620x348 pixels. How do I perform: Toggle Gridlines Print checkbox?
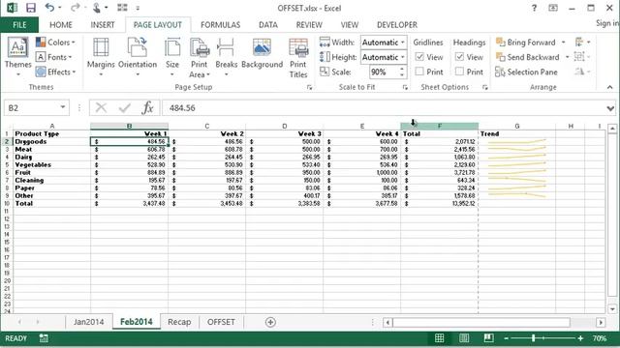coord(419,72)
